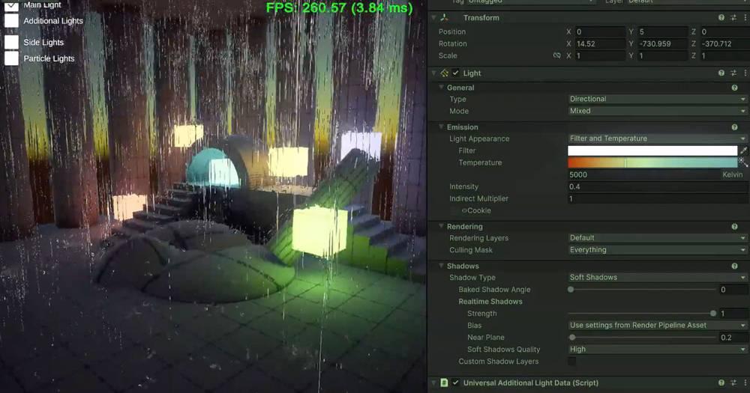This screenshot has width=750, height=393.
Task: Open the Filter color swatch
Action: [x=652, y=150]
